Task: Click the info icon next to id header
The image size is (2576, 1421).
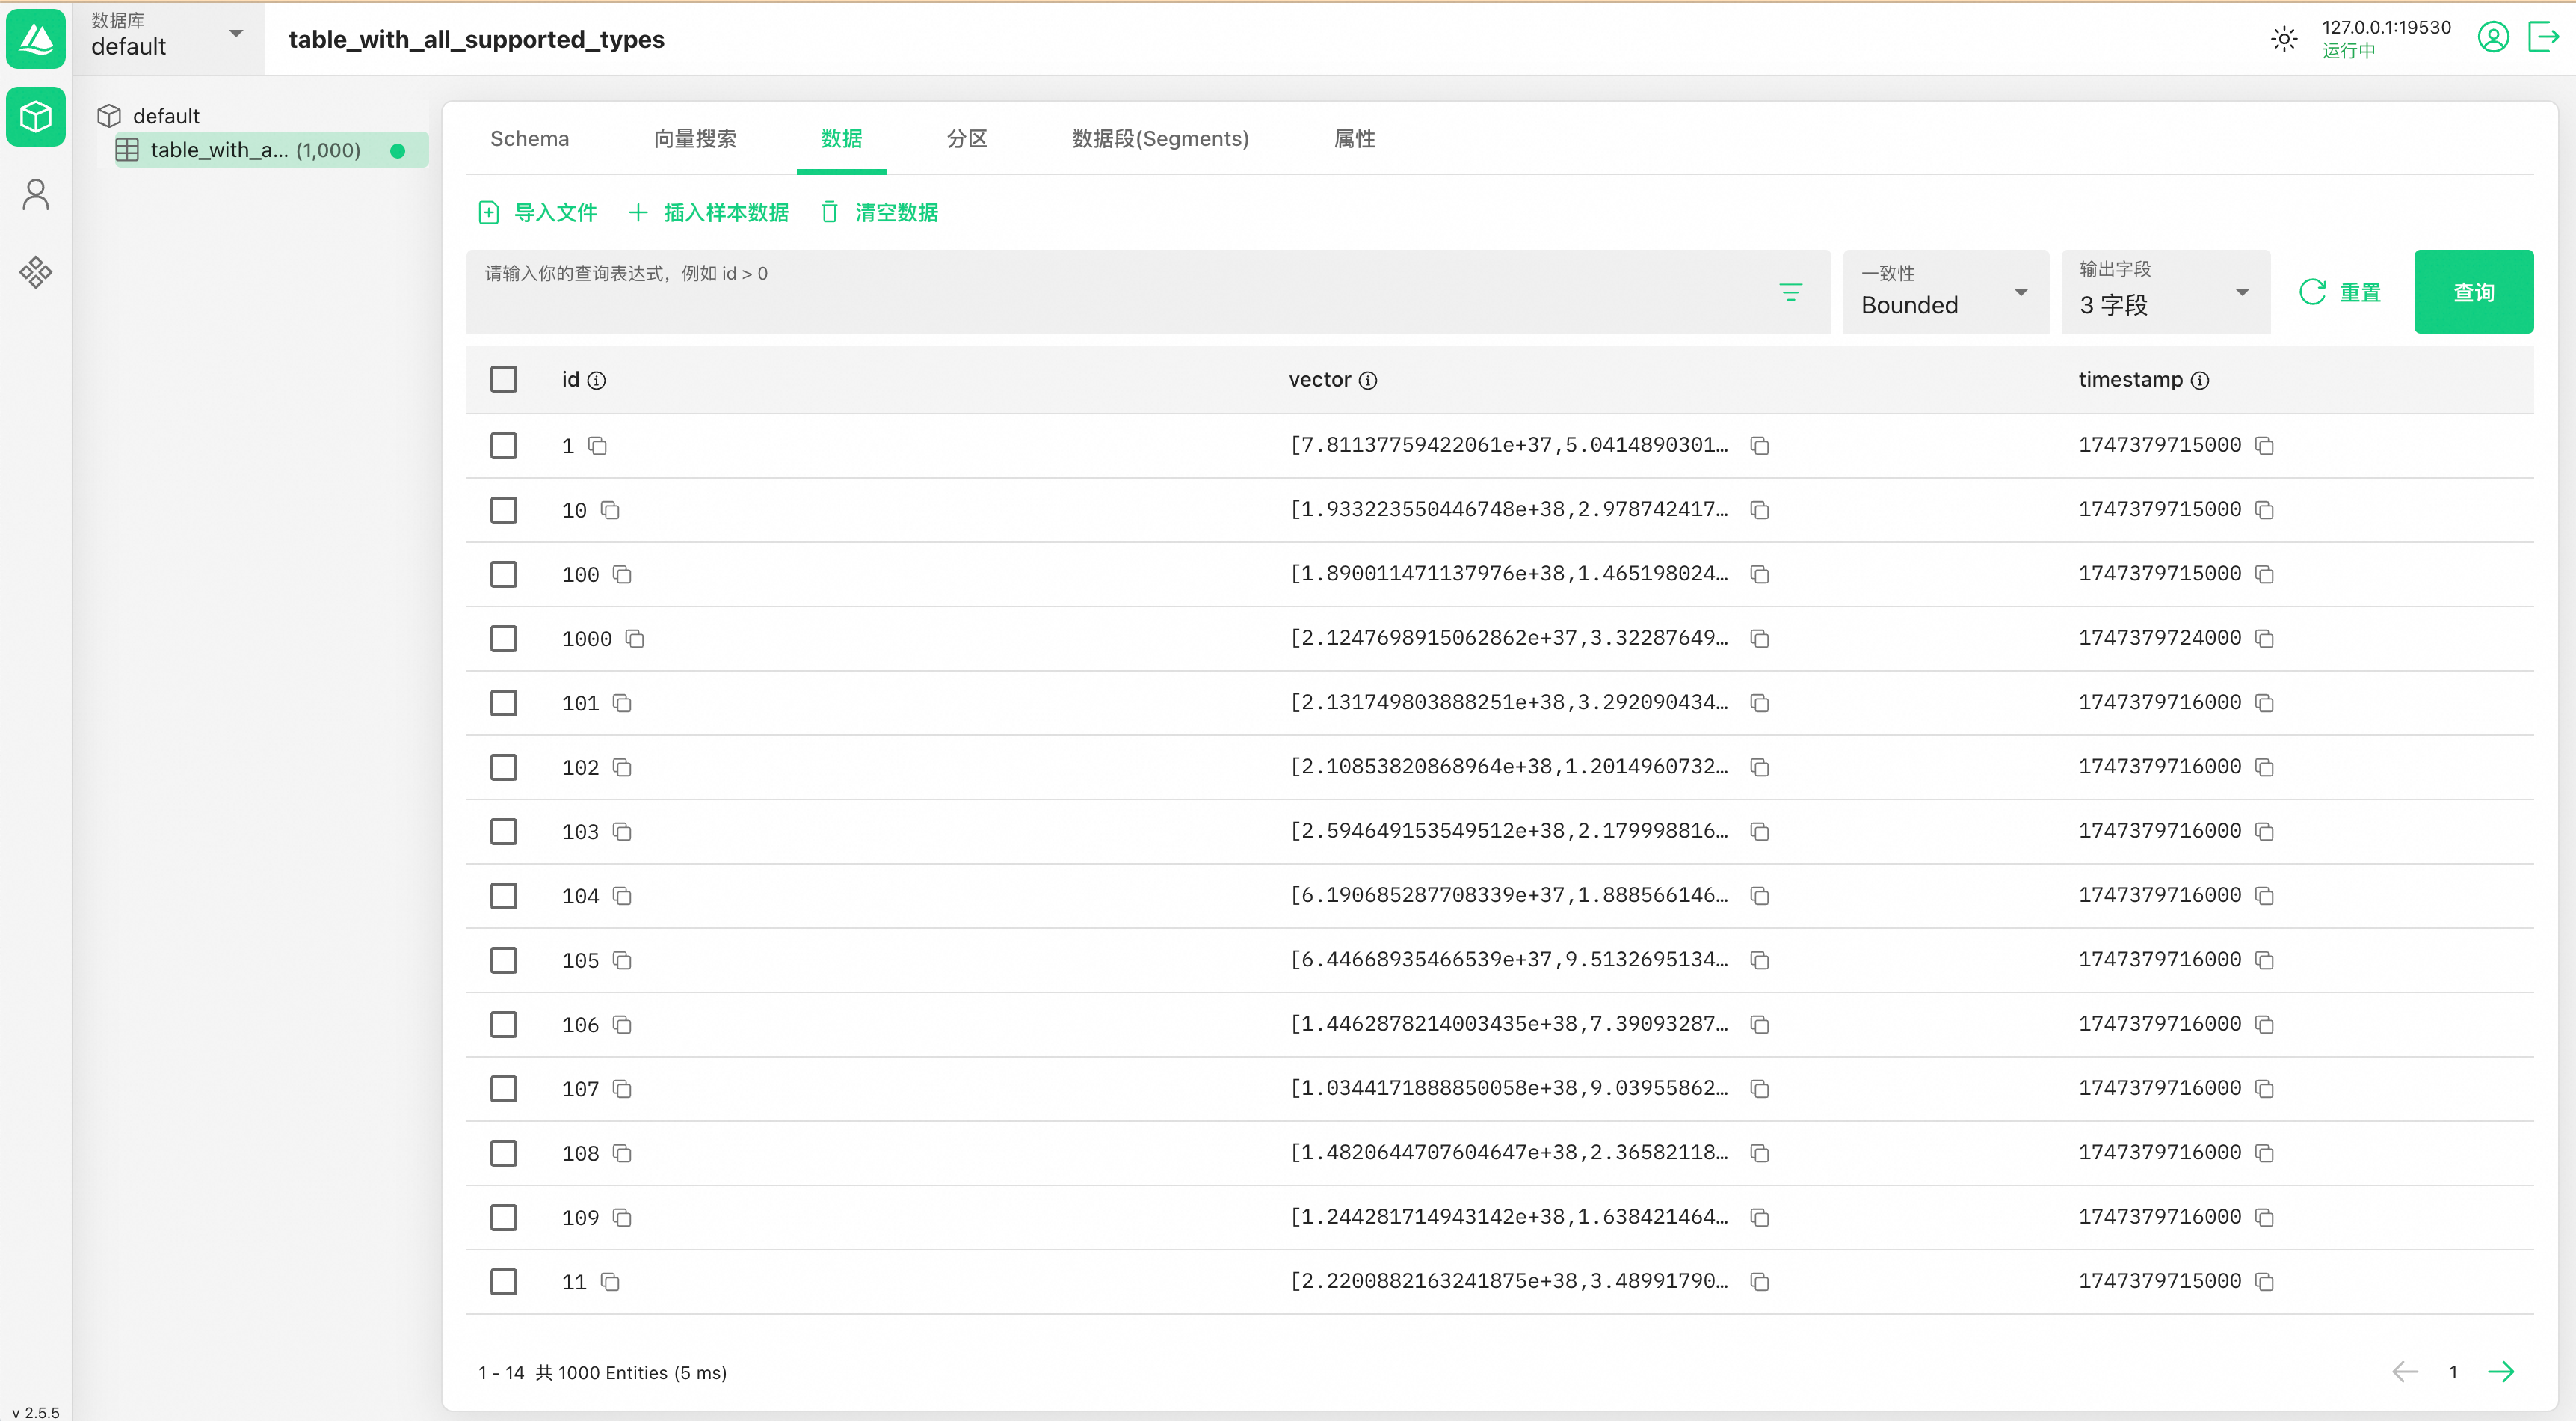Action: point(597,380)
